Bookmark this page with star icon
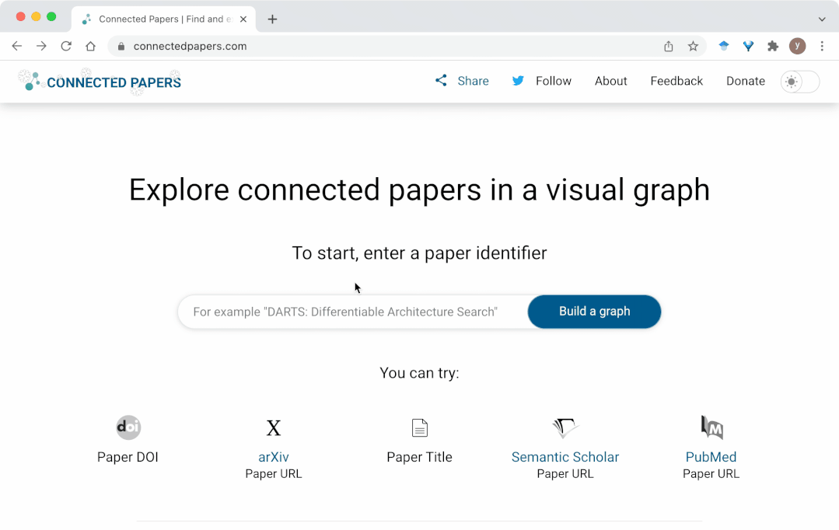839x530 pixels. [693, 47]
